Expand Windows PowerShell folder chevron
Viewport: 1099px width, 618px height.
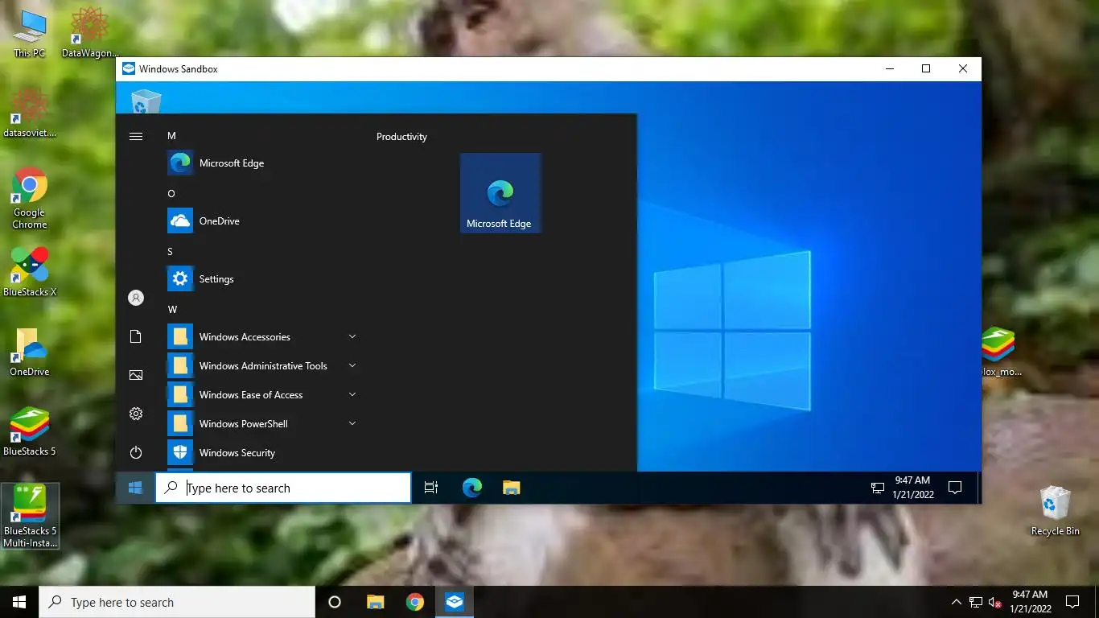(x=352, y=423)
